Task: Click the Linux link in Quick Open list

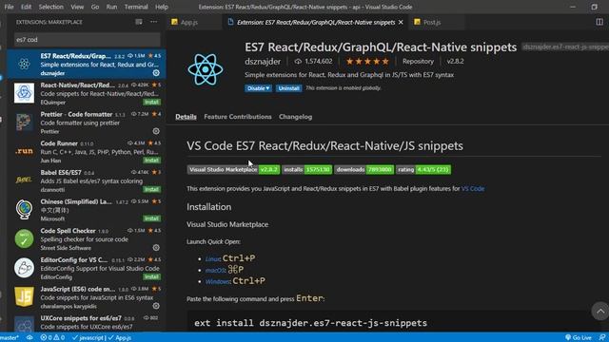Action: (x=212, y=258)
